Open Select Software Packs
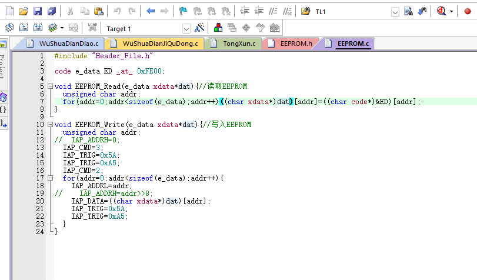 [x=261, y=28]
